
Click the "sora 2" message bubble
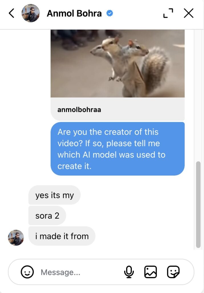click(47, 215)
